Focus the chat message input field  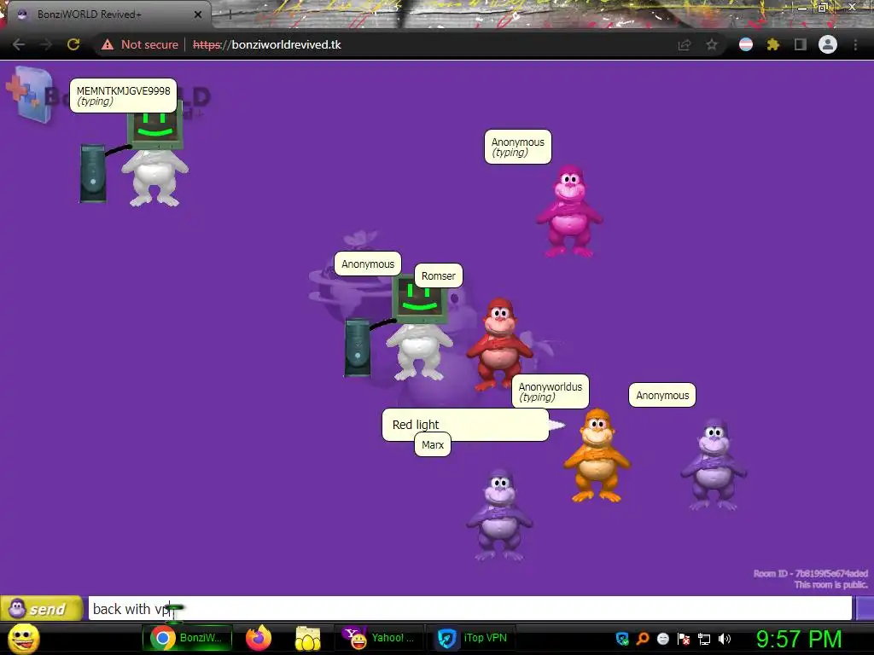[x=470, y=608]
